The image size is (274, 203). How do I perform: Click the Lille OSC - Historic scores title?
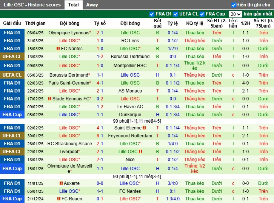[32, 5]
